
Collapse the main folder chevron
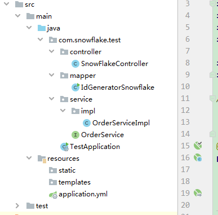tap(17, 16)
